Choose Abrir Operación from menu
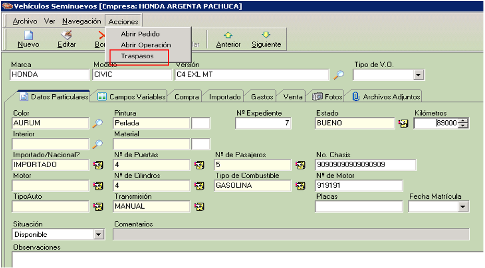The height and width of the screenshot is (268, 485). tap(145, 45)
